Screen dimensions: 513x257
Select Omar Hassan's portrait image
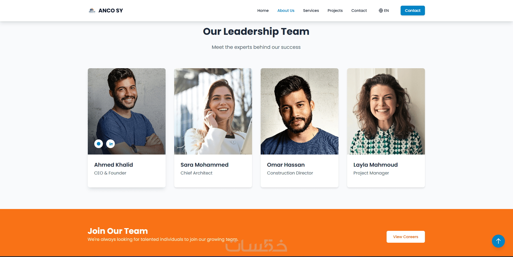tap(300, 111)
